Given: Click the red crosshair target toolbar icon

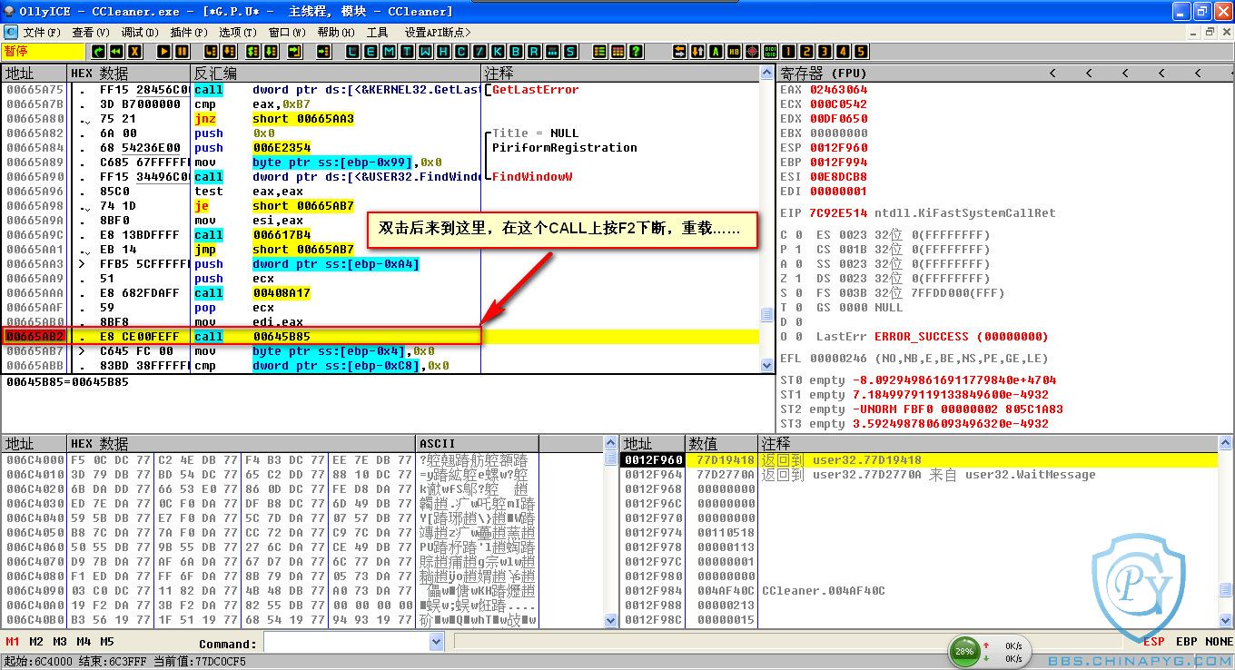Looking at the screenshot, I should coord(752,52).
